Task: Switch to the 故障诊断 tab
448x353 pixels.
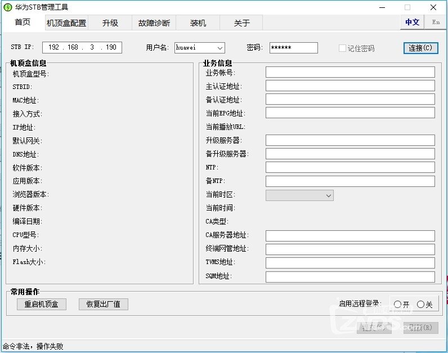Action: click(154, 23)
